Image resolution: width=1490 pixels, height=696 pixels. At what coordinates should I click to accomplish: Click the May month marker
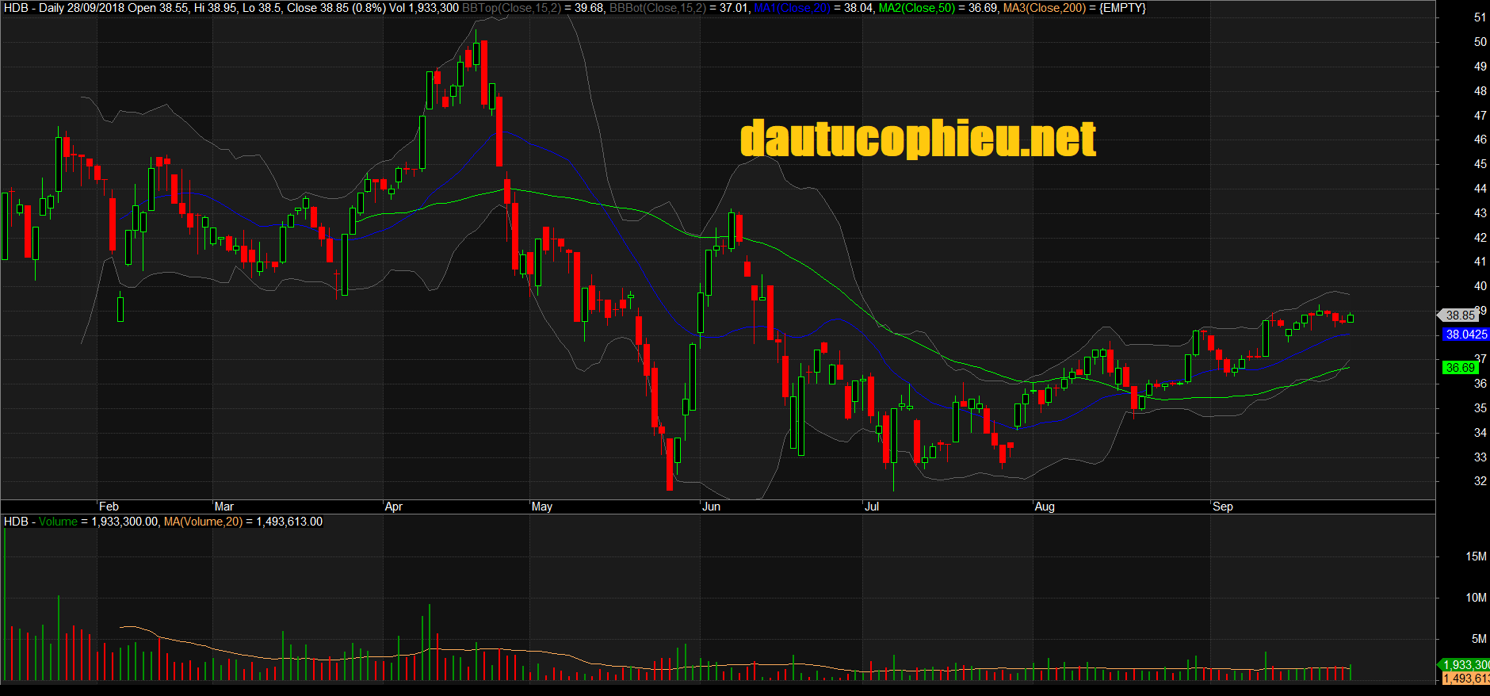click(x=542, y=507)
